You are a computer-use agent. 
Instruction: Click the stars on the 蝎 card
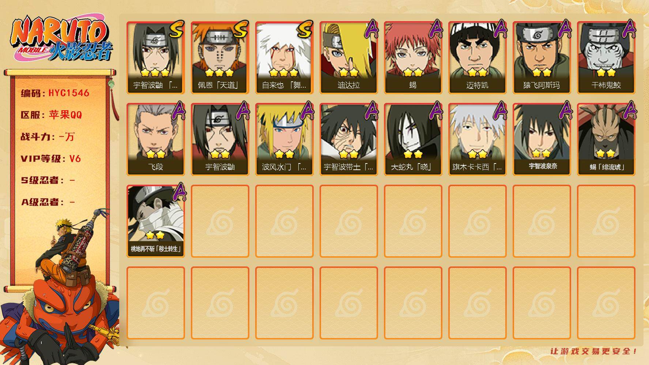point(413,72)
